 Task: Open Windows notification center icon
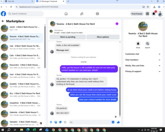(161, 130)
